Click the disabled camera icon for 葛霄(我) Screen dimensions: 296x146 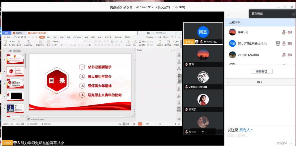coord(290,32)
